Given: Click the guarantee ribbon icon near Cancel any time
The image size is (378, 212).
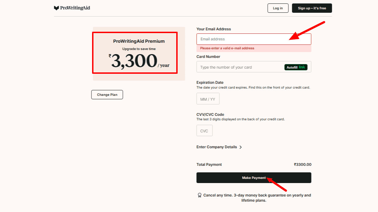Looking at the screenshot, I should coord(199,195).
